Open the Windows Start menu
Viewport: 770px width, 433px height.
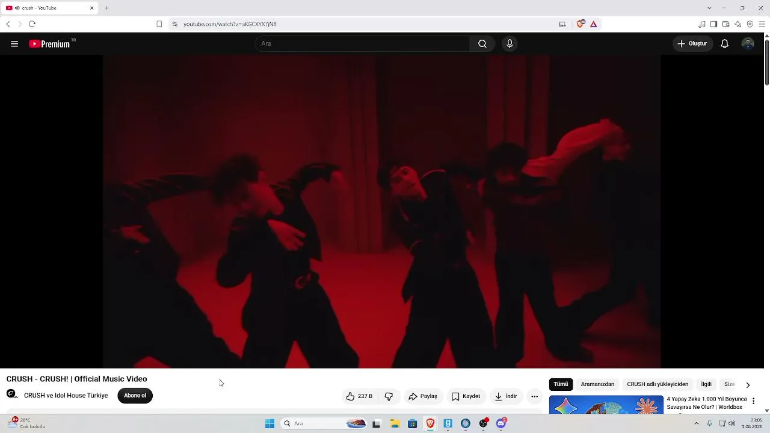click(x=269, y=423)
